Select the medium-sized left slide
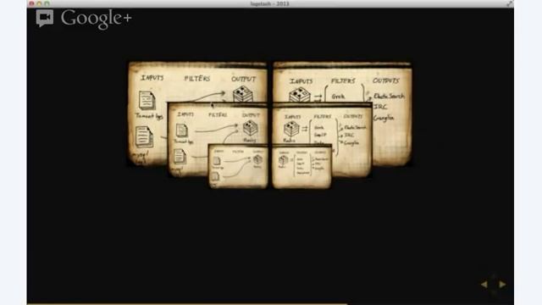Viewport: 542px width, 305px height. [188, 140]
